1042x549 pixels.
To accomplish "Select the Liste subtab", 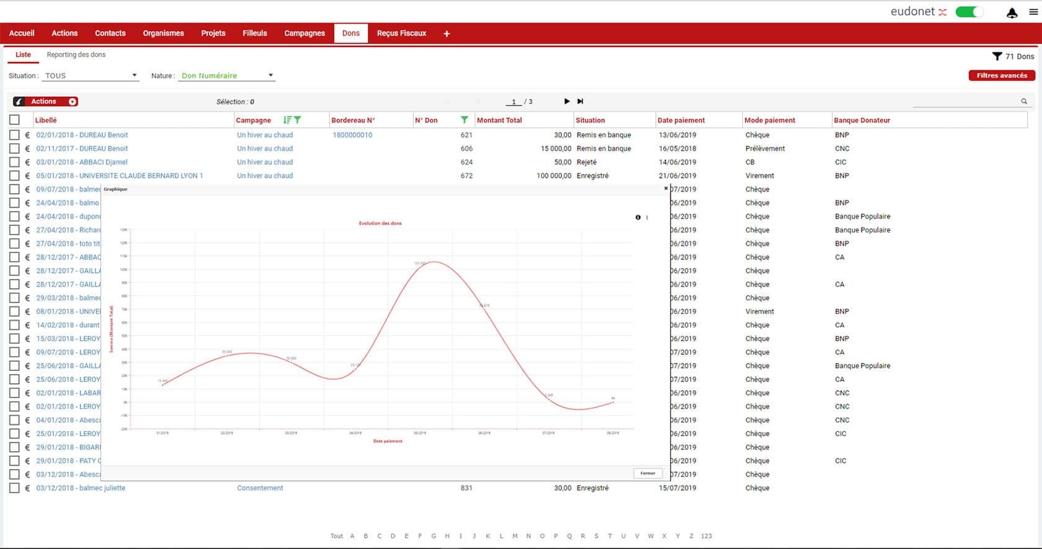I will coord(23,55).
